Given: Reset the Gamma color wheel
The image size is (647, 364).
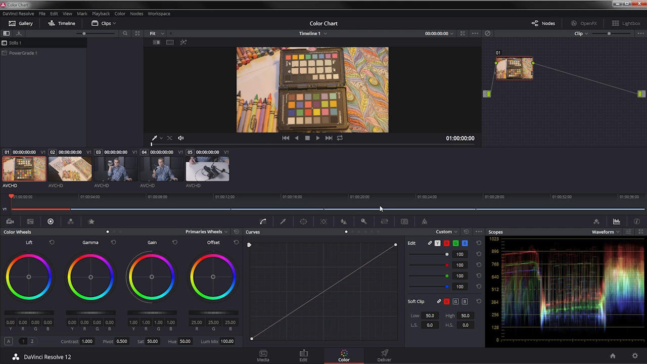Looking at the screenshot, I should (113, 242).
